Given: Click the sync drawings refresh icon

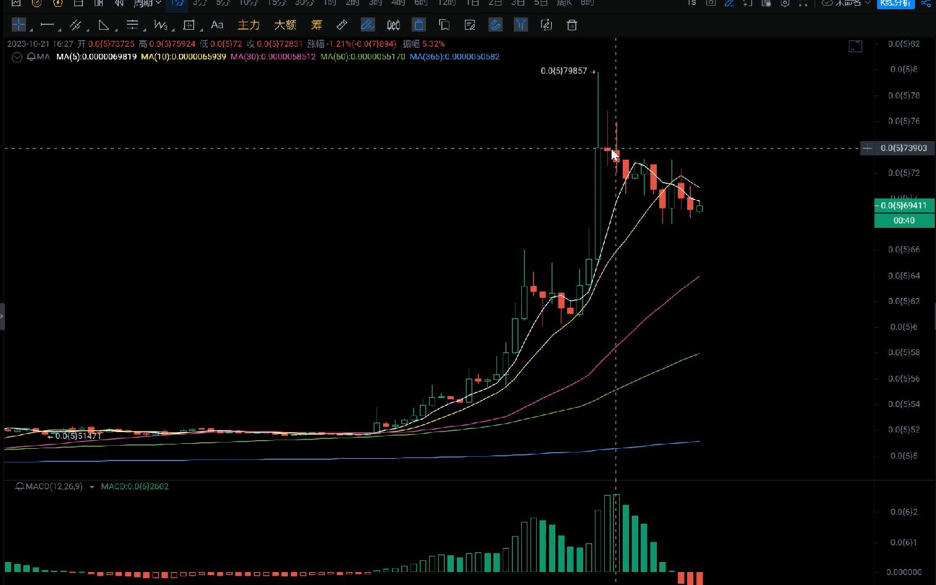Looking at the screenshot, I should tap(546, 25).
